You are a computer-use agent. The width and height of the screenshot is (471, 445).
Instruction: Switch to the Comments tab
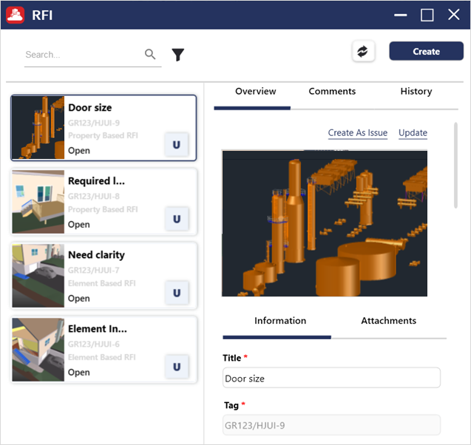click(x=332, y=91)
